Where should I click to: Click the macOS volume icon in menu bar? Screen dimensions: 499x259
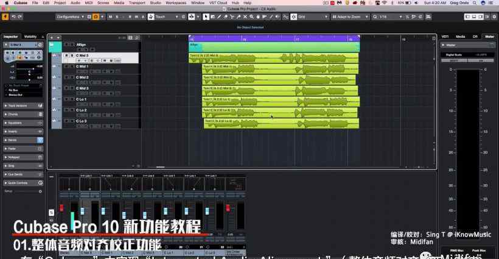(x=416, y=2)
